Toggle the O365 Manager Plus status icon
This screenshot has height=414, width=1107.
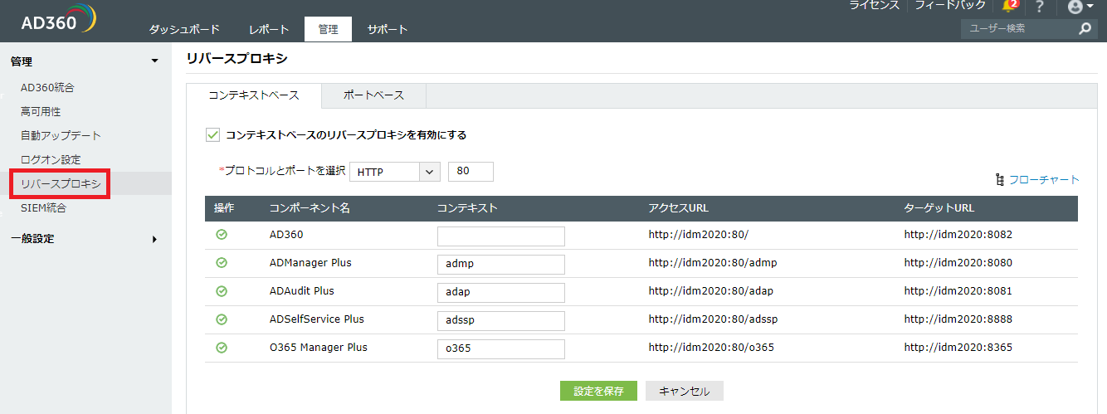222,348
